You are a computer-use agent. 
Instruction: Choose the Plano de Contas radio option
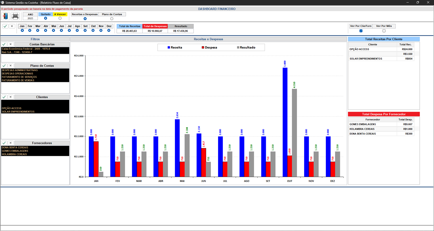[x=112, y=19]
